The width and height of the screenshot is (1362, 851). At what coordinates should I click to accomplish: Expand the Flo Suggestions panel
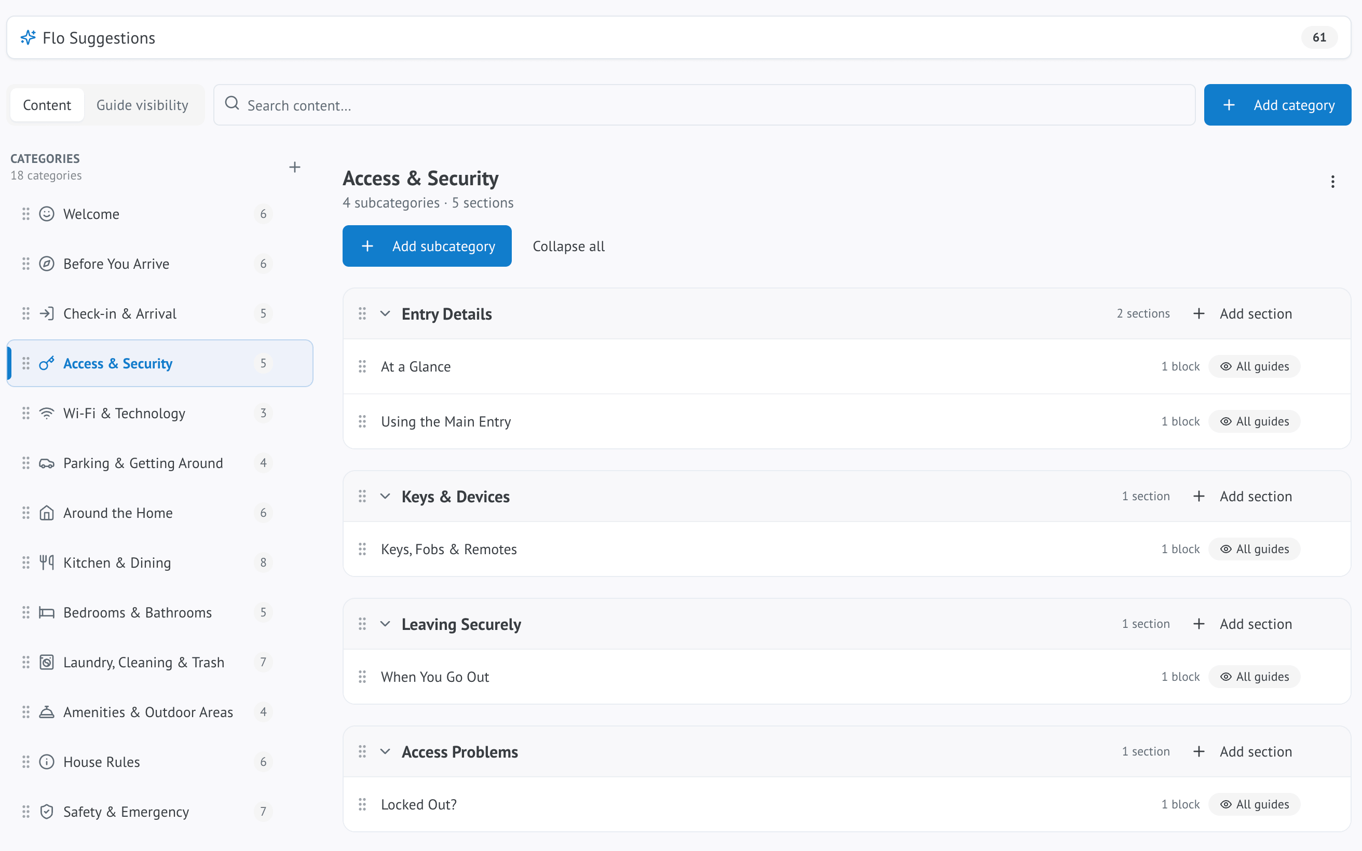(x=679, y=38)
